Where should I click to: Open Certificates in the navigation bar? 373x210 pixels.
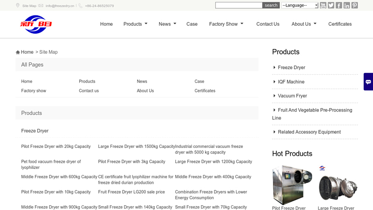(x=340, y=24)
